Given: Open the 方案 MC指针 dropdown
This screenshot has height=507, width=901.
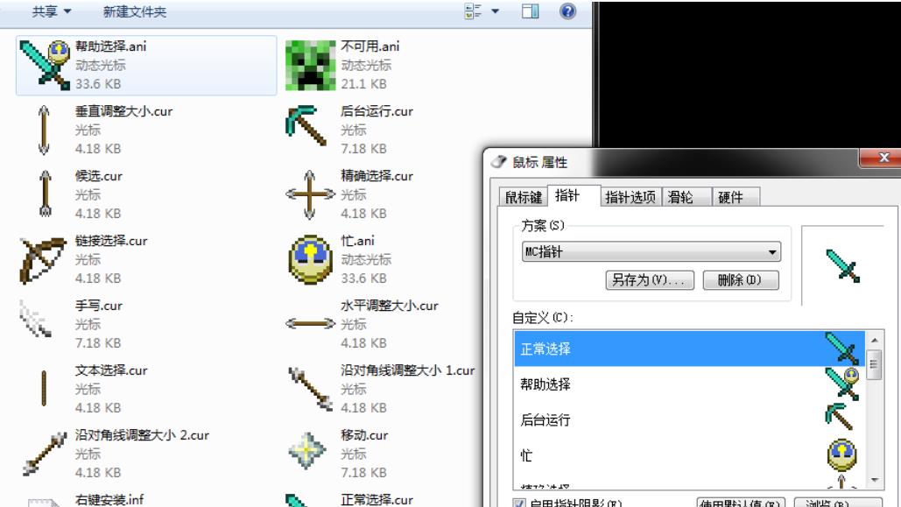Looking at the screenshot, I should pyautogui.click(x=651, y=252).
